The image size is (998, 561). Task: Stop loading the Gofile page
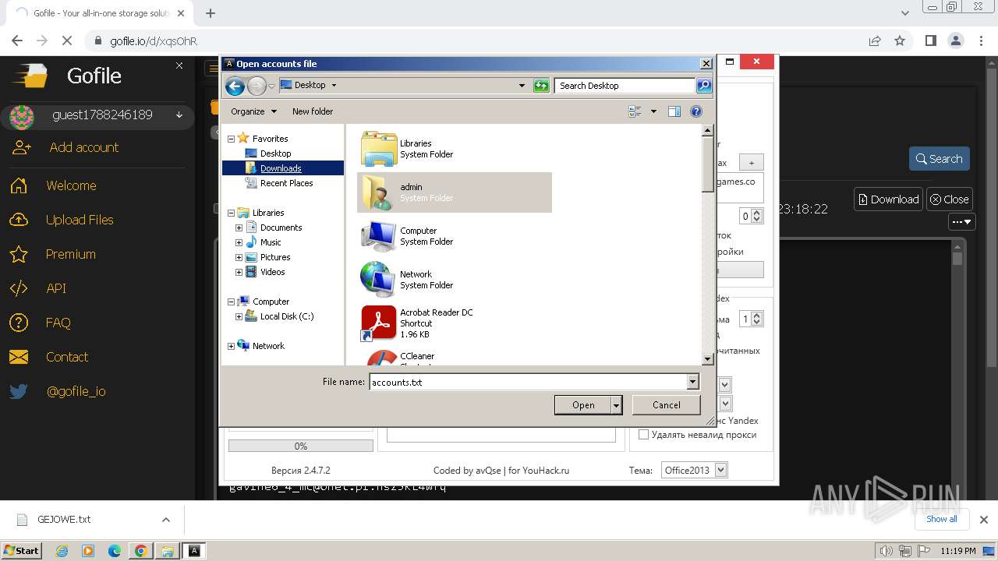click(67, 41)
